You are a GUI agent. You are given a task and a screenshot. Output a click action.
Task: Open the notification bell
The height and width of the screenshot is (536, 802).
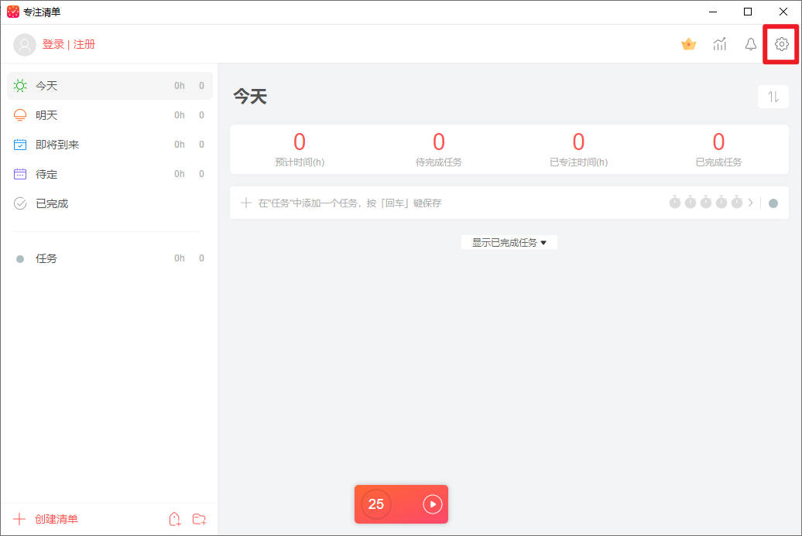tap(750, 44)
